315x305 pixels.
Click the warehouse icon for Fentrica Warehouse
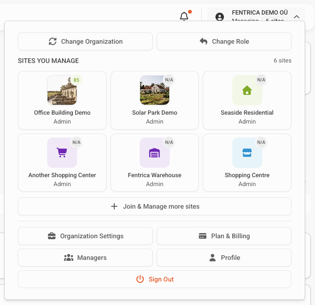[x=155, y=153]
